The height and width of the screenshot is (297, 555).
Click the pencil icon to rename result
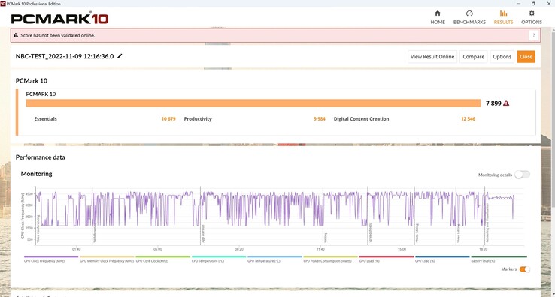[120, 56]
